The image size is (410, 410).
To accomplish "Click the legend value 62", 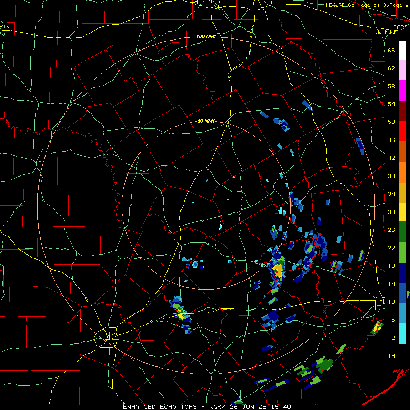I will pyautogui.click(x=391, y=68).
